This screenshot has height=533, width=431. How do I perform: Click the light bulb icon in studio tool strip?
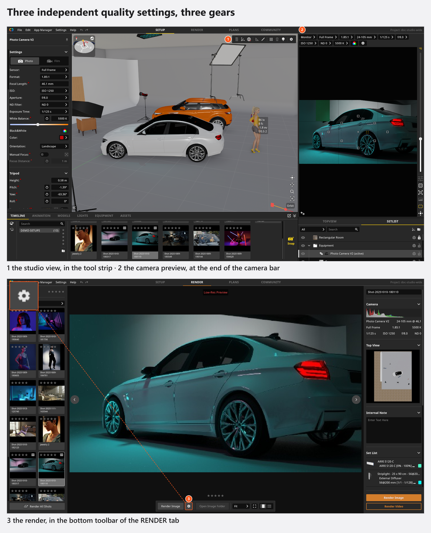(283, 39)
